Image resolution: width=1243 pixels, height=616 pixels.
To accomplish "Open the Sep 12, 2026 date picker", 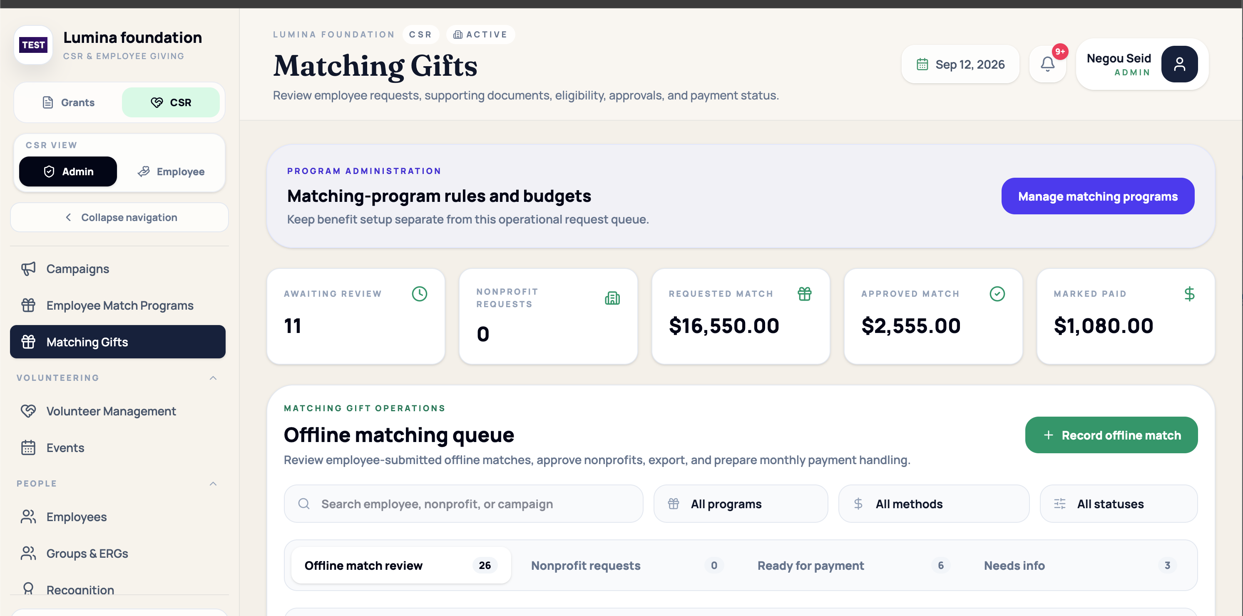I will point(960,64).
